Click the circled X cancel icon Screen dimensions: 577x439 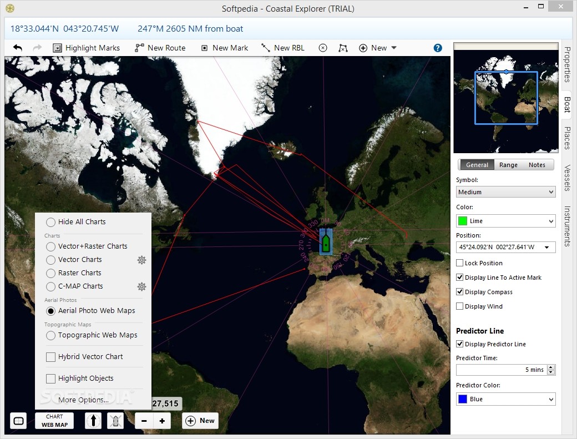[x=323, y=48]
